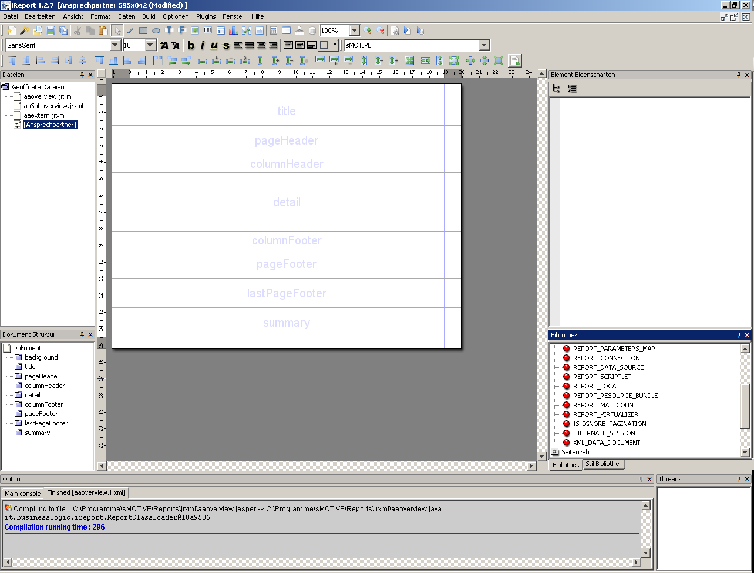
Task: Open the Format menu
Action: (x=100, y=16)
